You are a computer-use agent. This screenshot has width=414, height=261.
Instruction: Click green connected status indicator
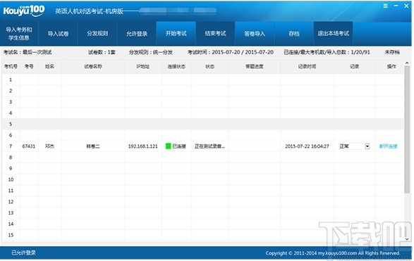(168, 146)
